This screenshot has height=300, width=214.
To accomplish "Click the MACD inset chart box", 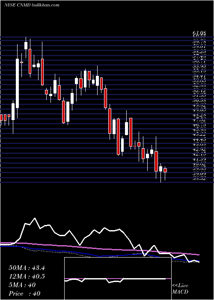I will point(118,279).
